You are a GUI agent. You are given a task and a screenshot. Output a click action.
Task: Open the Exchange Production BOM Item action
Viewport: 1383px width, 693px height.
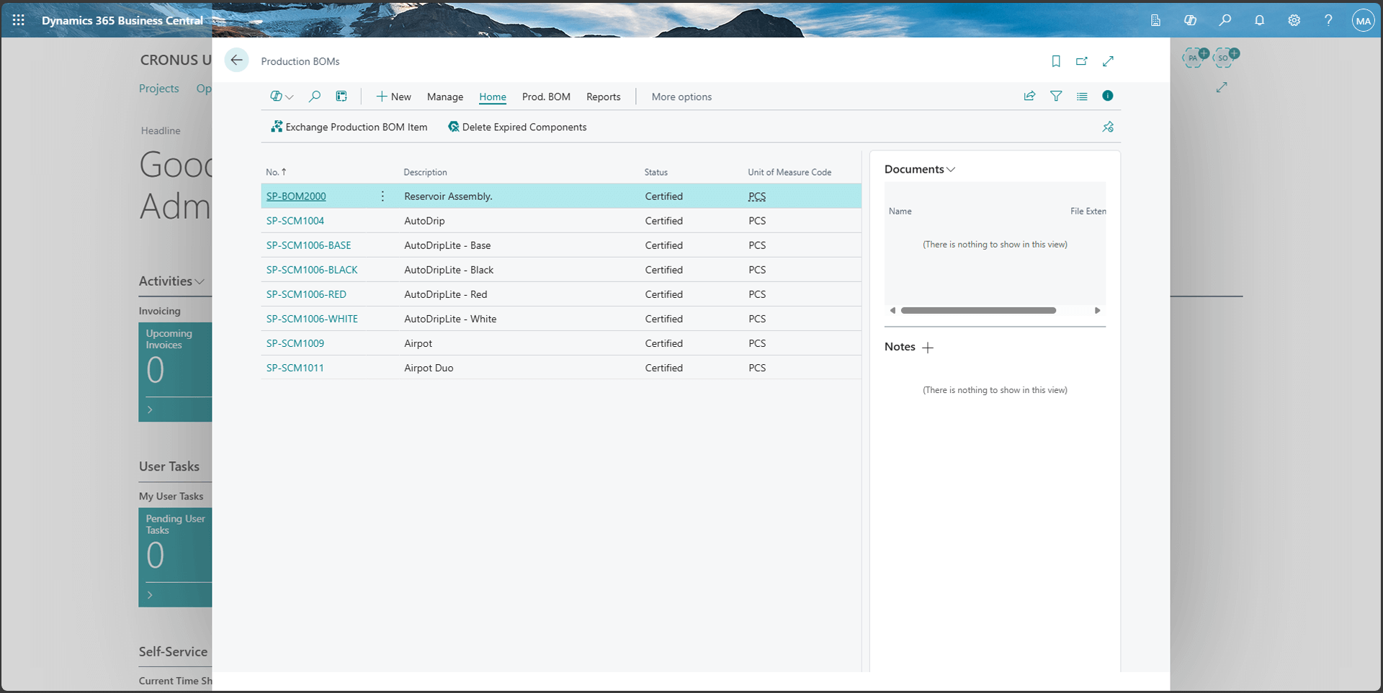349,127
